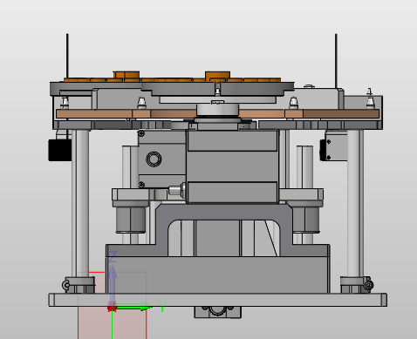This screenshot has width=417, height=339.
Task: Select the wide bottom base plate
Action: click(217, 300)
